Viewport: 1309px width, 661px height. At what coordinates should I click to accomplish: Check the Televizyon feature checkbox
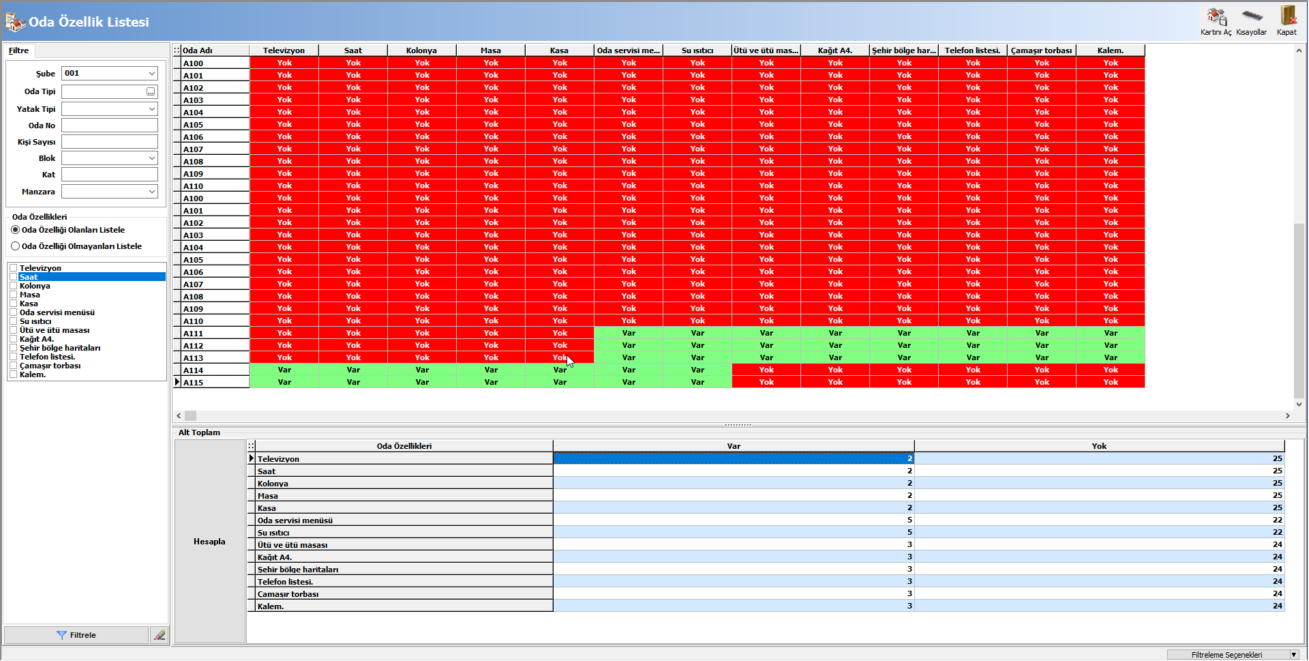point(13,268)
